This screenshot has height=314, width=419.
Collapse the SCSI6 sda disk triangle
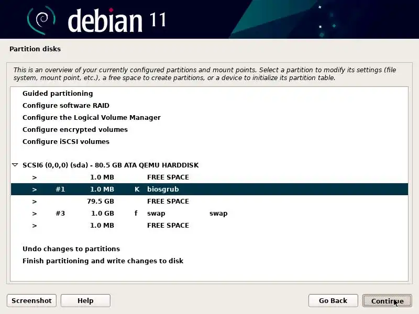(15, 165)
